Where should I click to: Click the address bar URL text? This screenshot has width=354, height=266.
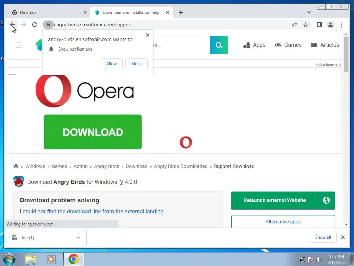tap(93, 25)
